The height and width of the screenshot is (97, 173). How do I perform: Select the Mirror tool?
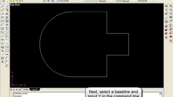pos(7,14)
